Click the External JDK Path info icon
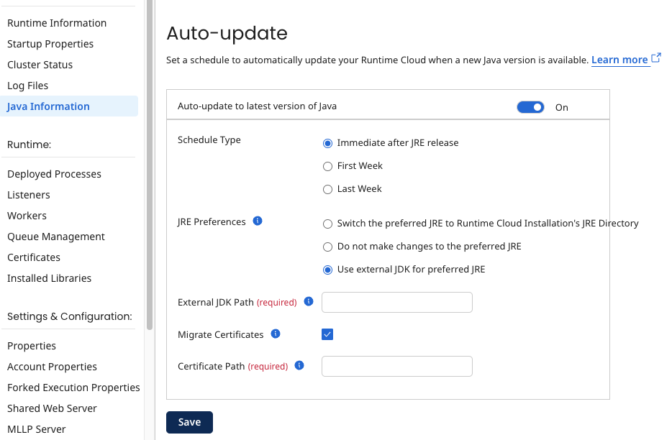Image resolution: width=672 pixels, height=440 pixels. pos(308,301)
